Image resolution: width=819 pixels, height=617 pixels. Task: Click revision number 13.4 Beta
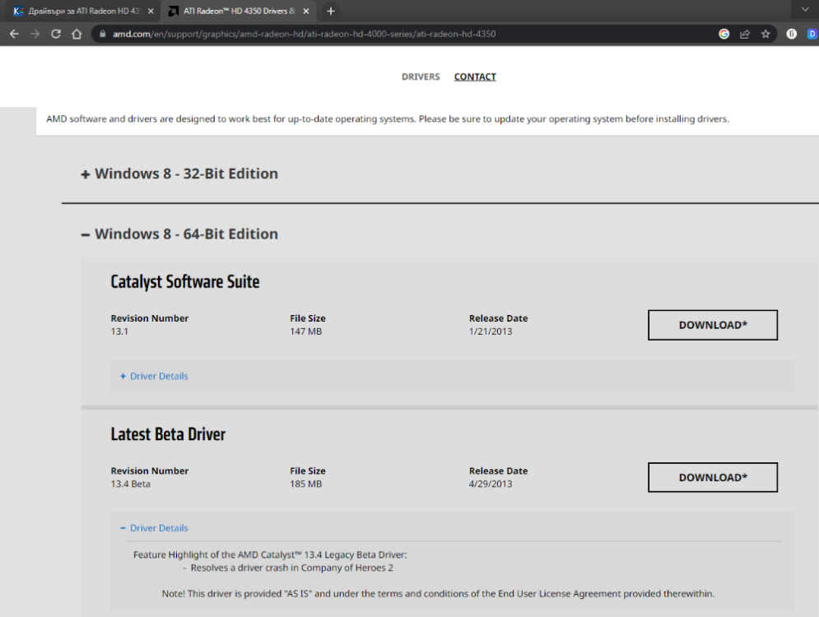click(131, 484)
